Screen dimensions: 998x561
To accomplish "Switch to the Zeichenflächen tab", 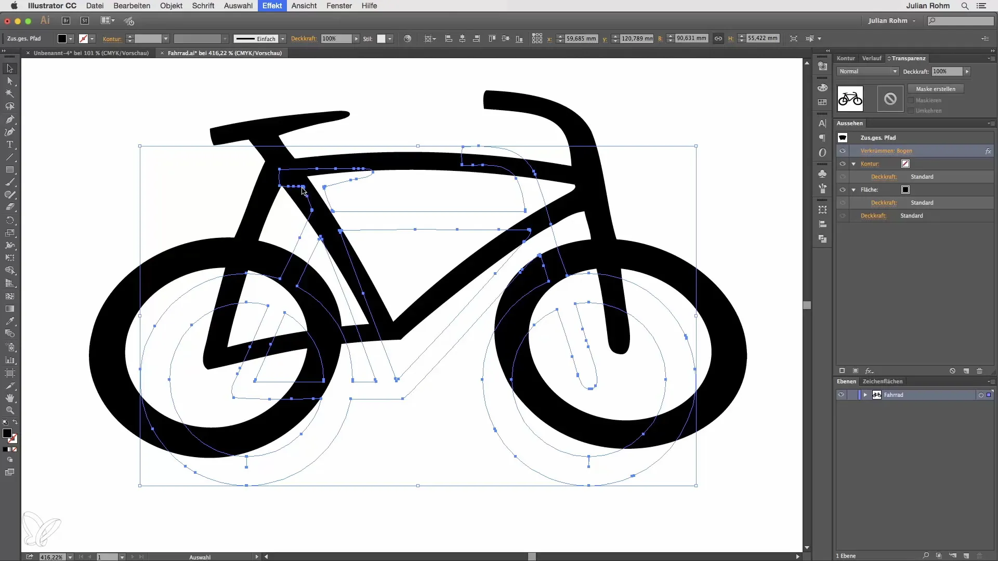I will pos(883,381).
